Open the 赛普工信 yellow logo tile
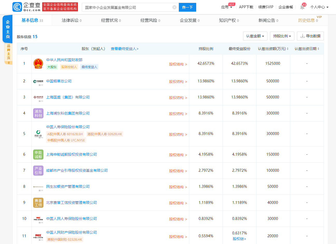The height and width of the screenshot is (244, 336). pos(38,203)
